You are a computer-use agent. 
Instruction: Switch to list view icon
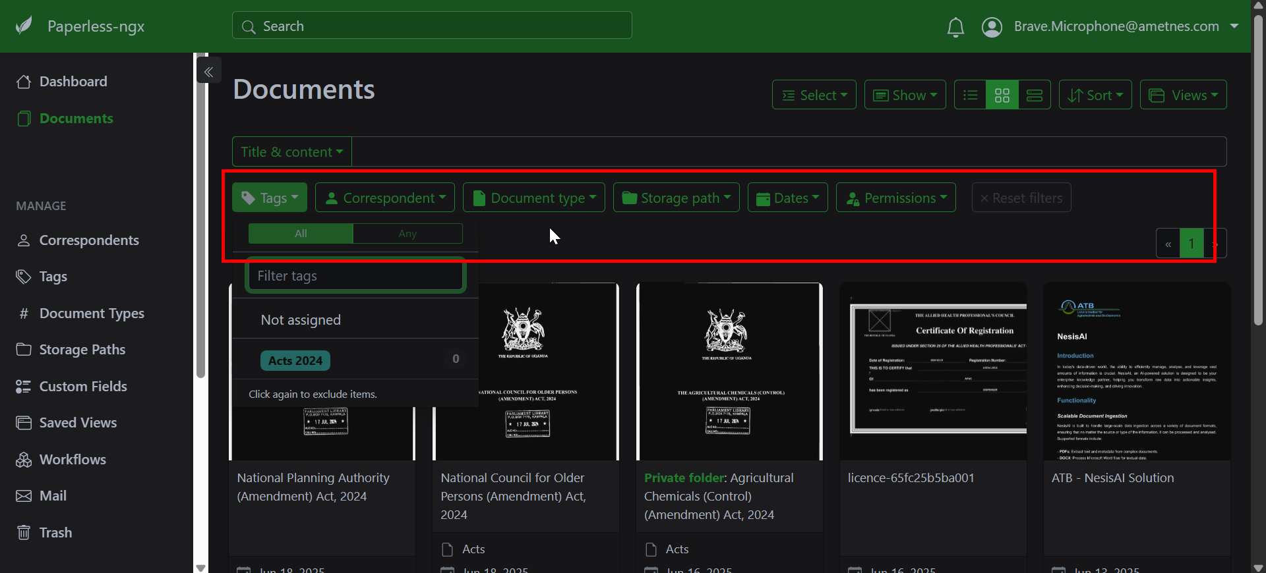point(970,95)
